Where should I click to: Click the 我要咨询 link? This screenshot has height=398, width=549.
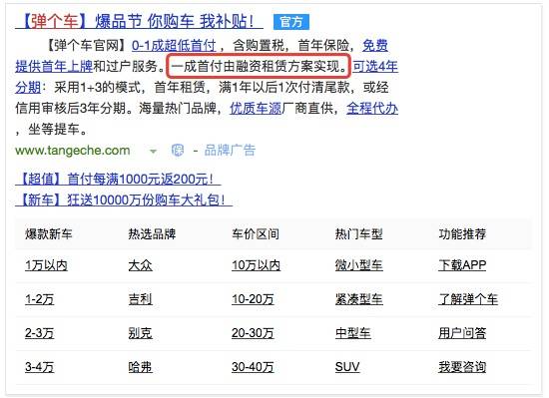click(x=462, y=367)
